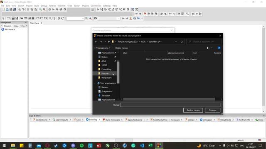Image resolution: width=266 pixels, height=149 pixels.
Task: Open the Plugins menu
Action: click(x=86, y=6)
